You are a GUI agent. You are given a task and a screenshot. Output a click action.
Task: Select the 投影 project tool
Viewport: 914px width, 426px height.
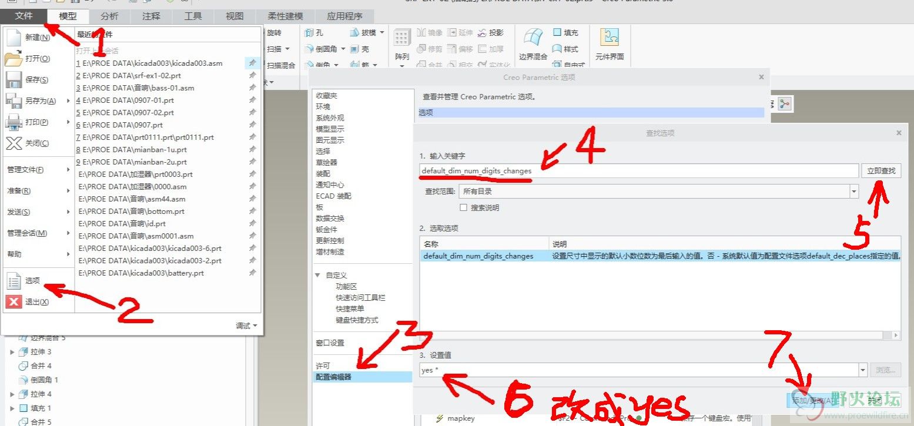point(491,33)
